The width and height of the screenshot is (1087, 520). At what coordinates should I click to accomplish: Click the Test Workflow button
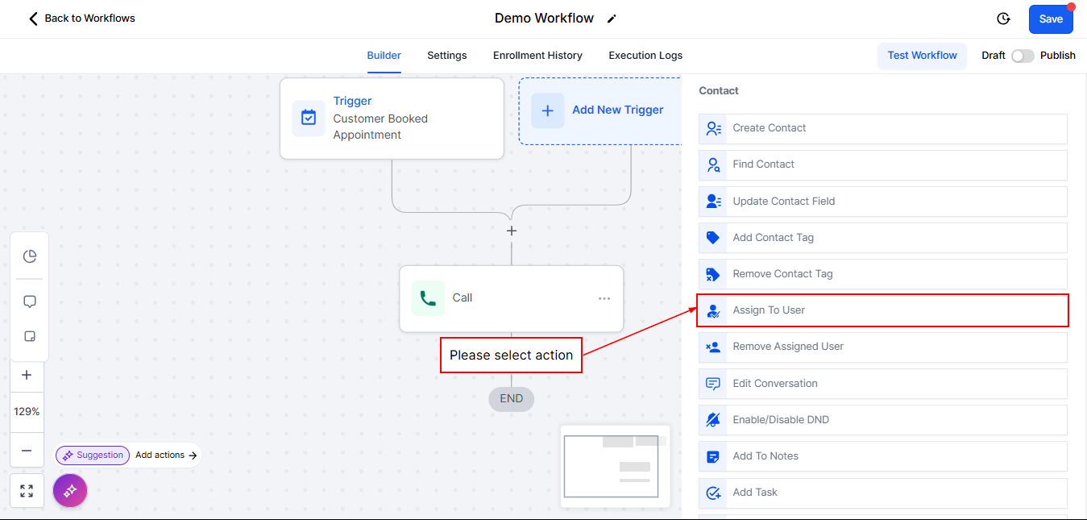tap(922, 56)
